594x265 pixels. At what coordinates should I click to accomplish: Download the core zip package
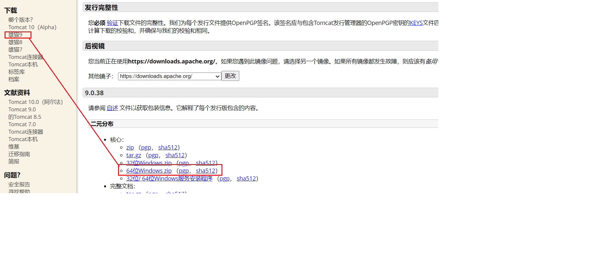(x=130, y=148)
